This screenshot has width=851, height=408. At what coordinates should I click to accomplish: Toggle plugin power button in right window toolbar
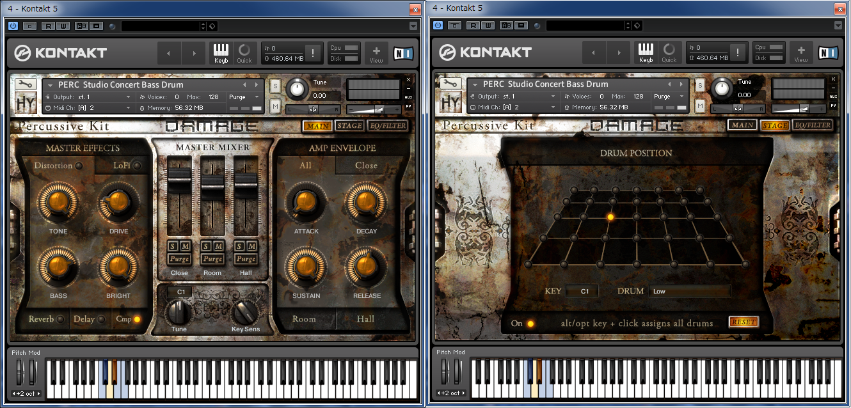(438, 26)
